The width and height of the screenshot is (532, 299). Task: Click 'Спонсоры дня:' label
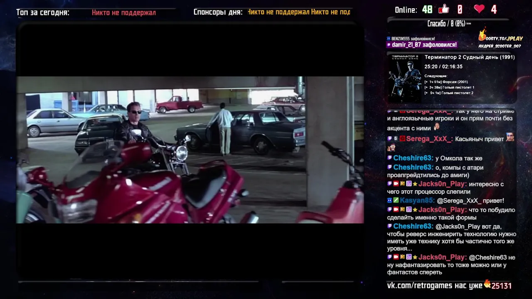(x=218, y=12)
